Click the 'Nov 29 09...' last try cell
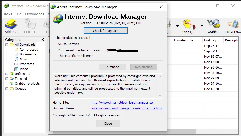This screenshot has width=241, height=136. click(213, 78)
